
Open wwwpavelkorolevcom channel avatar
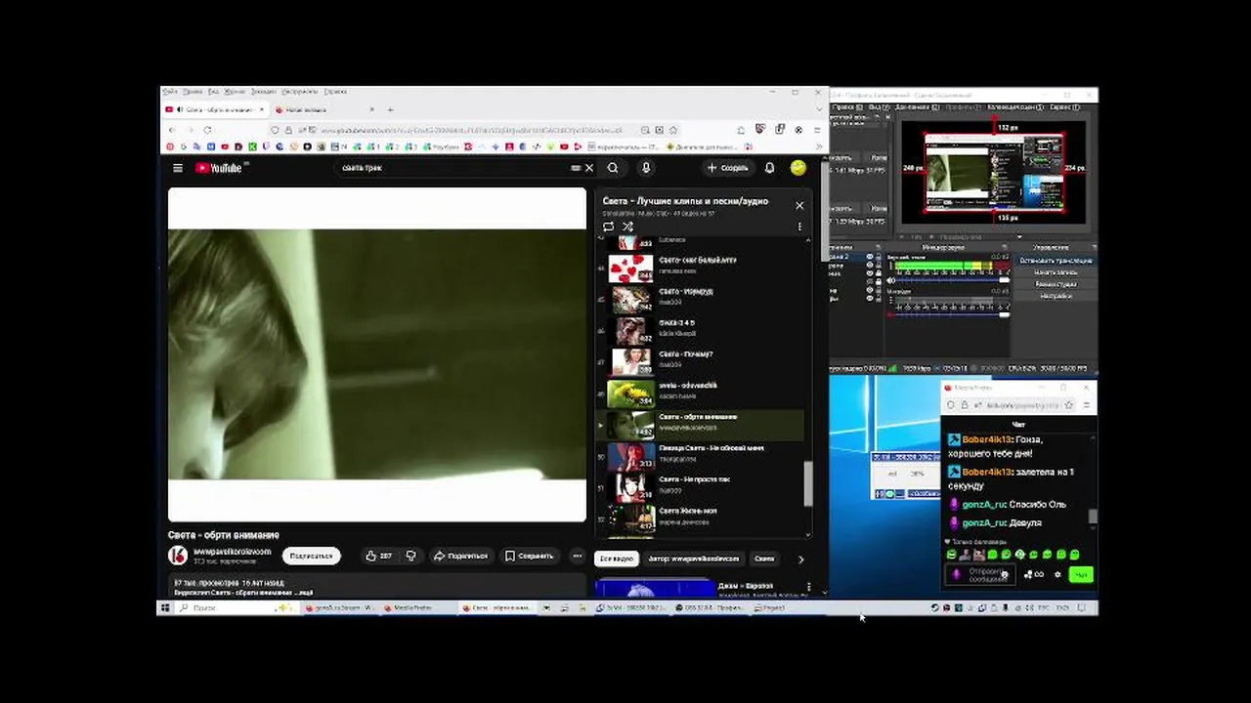click(x=178, y=556)
